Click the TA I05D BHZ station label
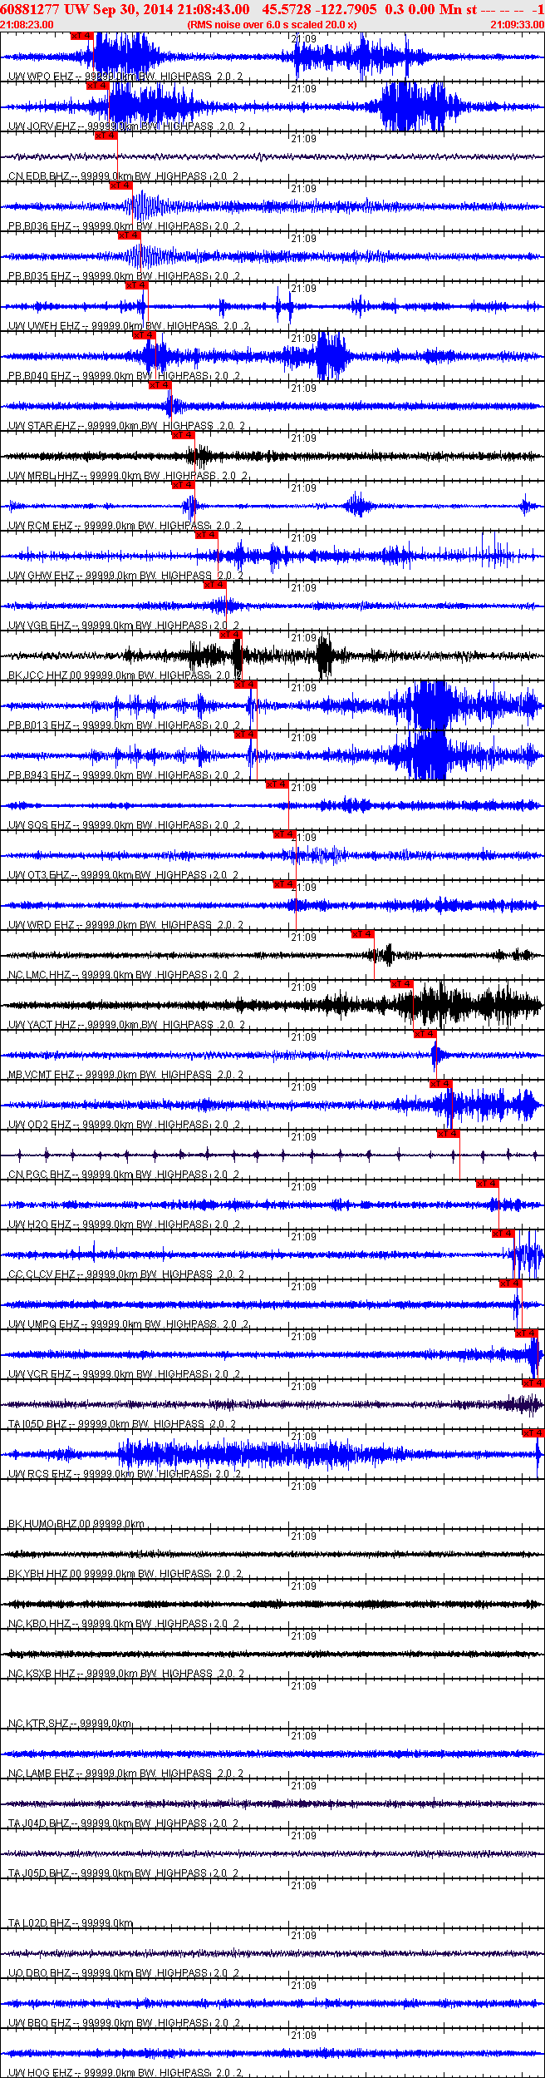 (123, 1424)
